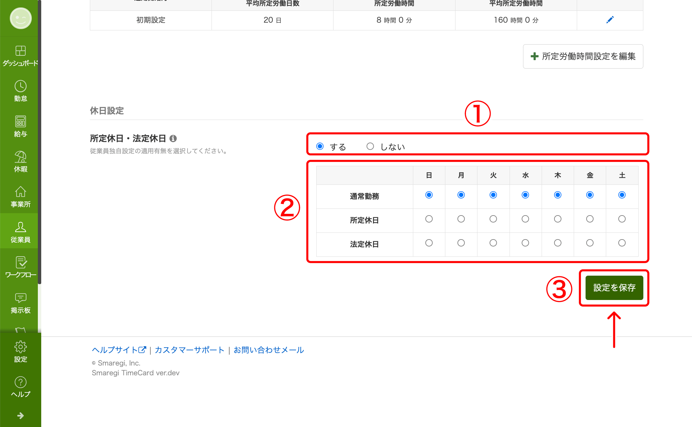Image resolution: width=692 pixels, height=427 pixels.
Task: Open 事業所 office house icon
Action: pos(20,192)
